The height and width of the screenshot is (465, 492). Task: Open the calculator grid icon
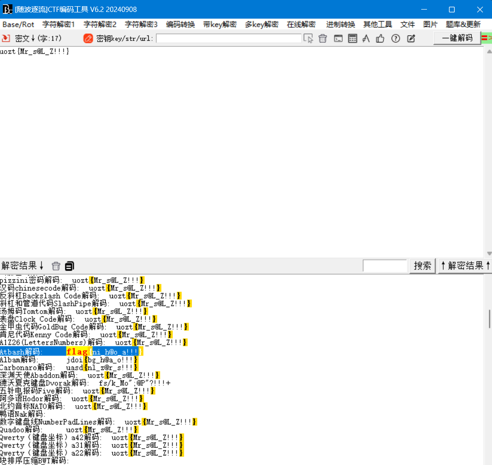pos(352,39)
